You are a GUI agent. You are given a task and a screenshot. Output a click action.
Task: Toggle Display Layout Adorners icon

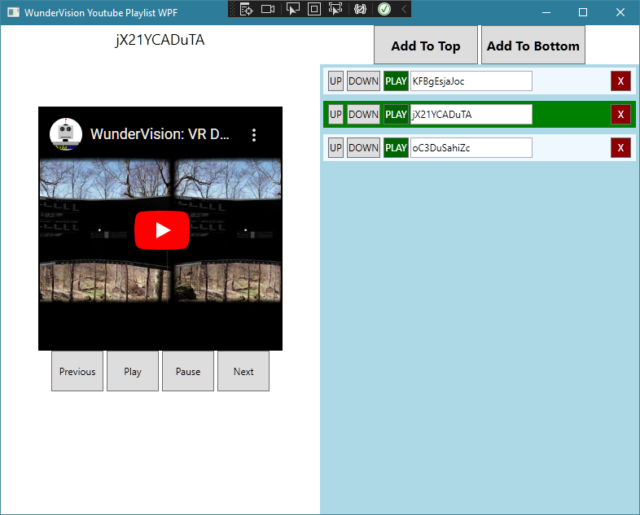(x=313, y=9)
